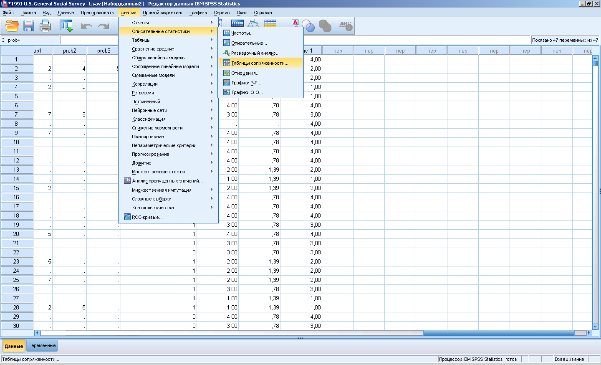
Task: Click the '3 : prob4' cell reference box
Action: tap(30, 40)
